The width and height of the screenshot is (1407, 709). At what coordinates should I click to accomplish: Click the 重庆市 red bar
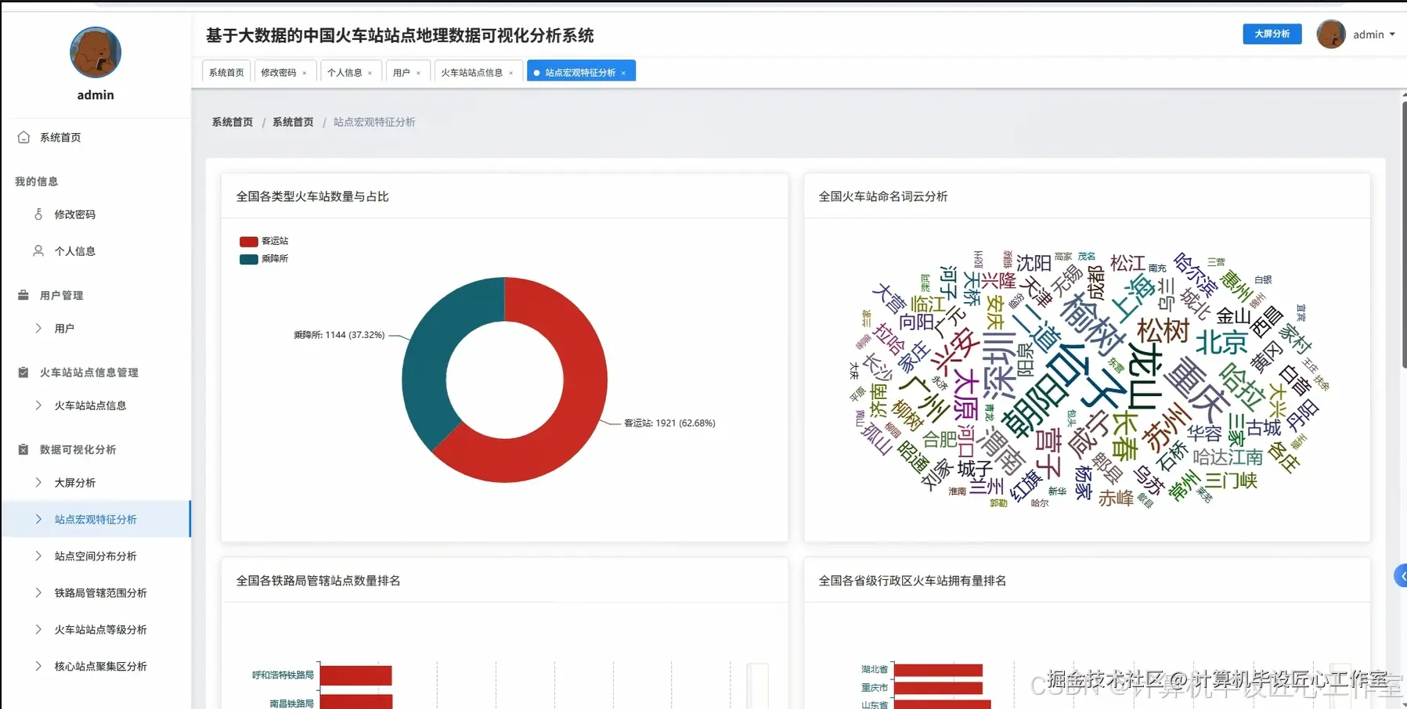(x=938, y=688)
